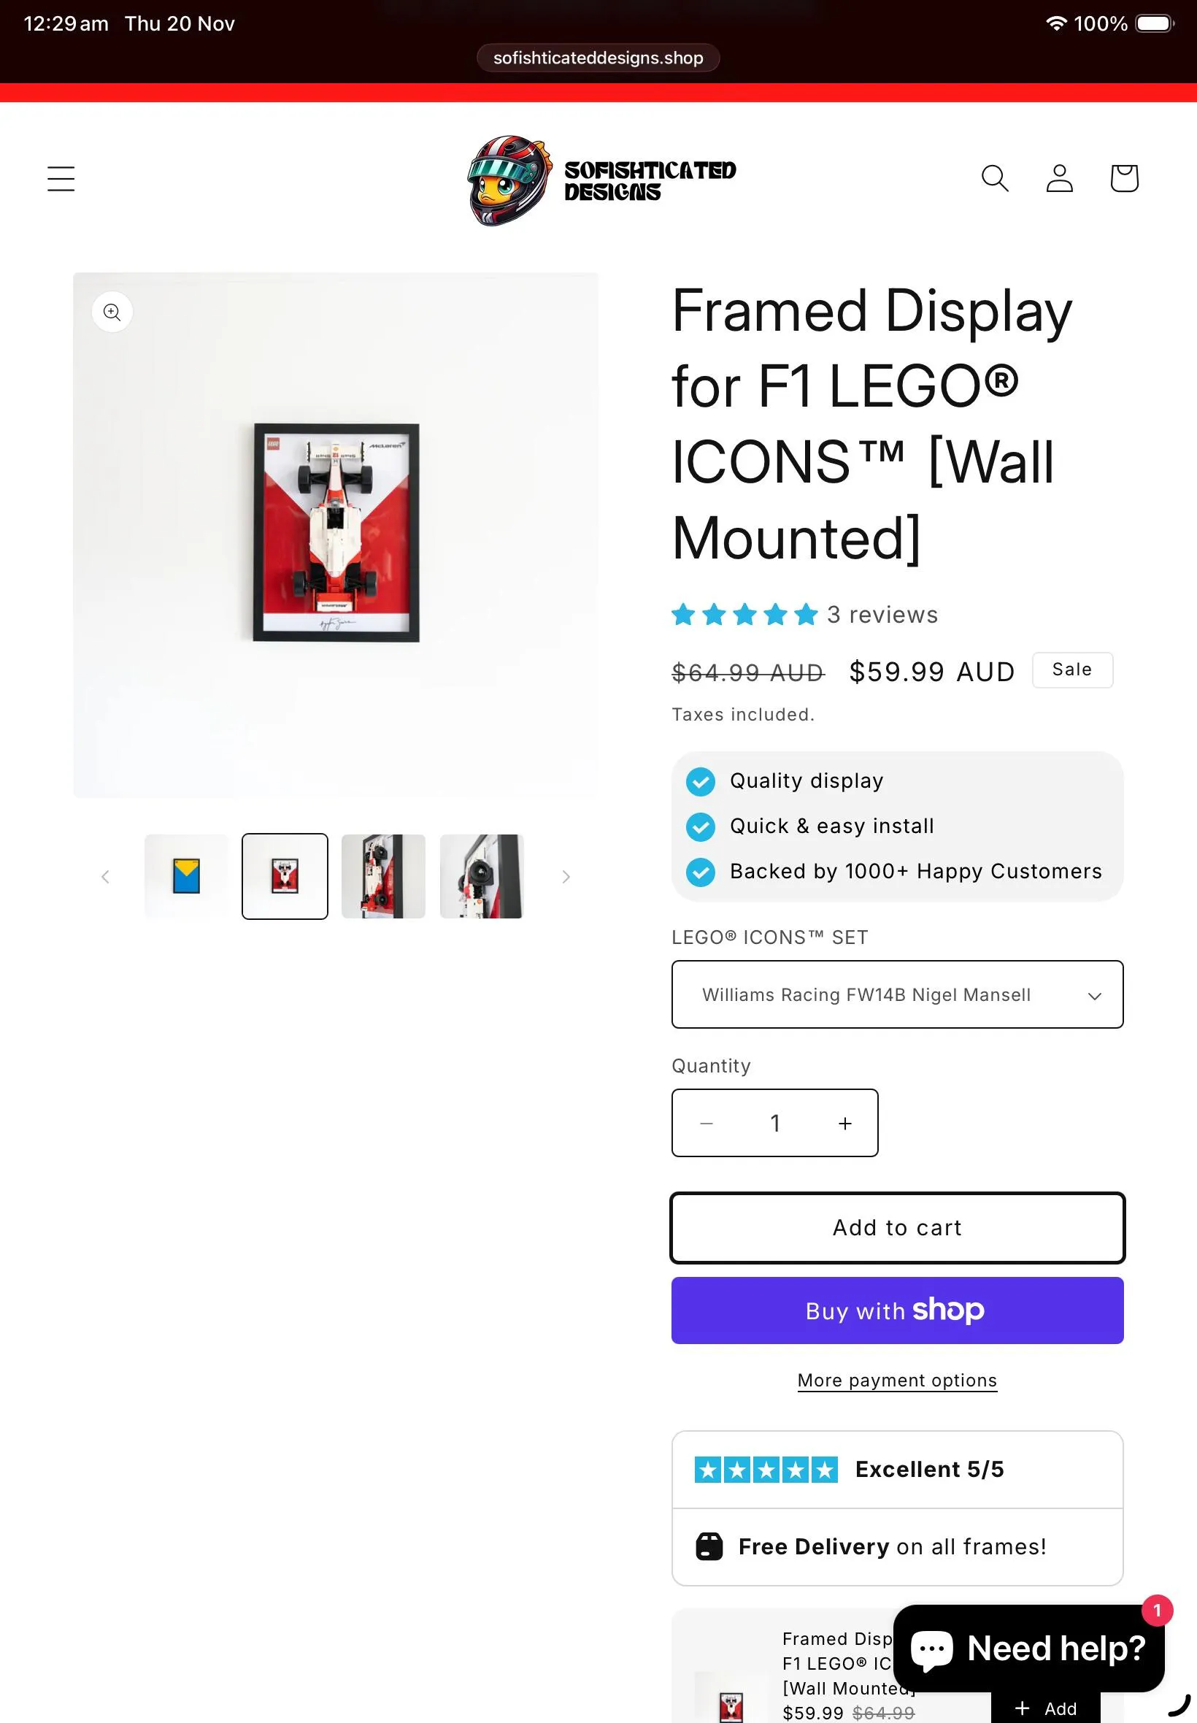Click the search magnifier icon
The image size is (1197, 1723).
tap(995, 179)
